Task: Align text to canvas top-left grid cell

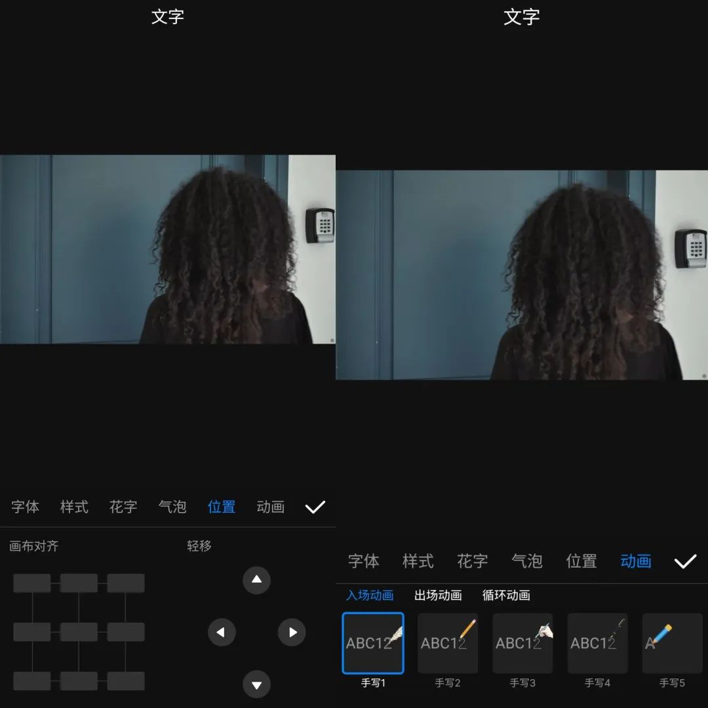Action: point(31,583)
